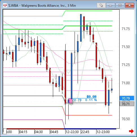The image size is (137, 137).
Task: Click the $0.08 profit label
Action: point(91,97)
